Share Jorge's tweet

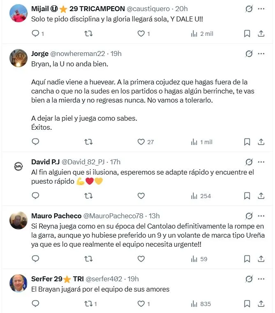point(261,142)
